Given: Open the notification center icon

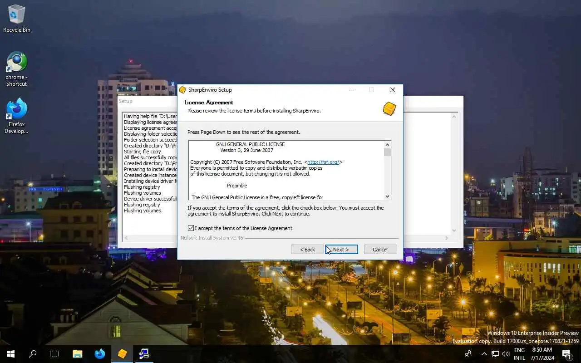Looking at the screenshot, I should pyautogui.click(x=566, y=354).
